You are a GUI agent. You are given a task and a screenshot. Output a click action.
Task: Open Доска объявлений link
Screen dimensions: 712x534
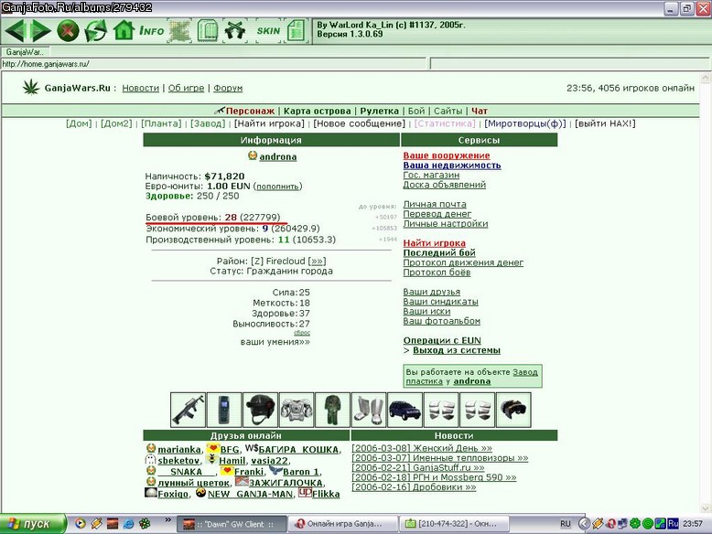point(444,185)
